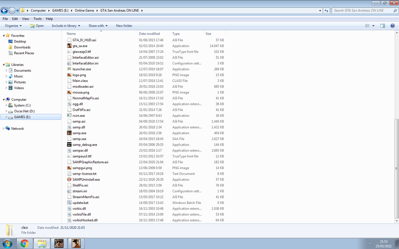Select Desktop in Favorites
Screen dimensions: 399x249
(20, 41)
